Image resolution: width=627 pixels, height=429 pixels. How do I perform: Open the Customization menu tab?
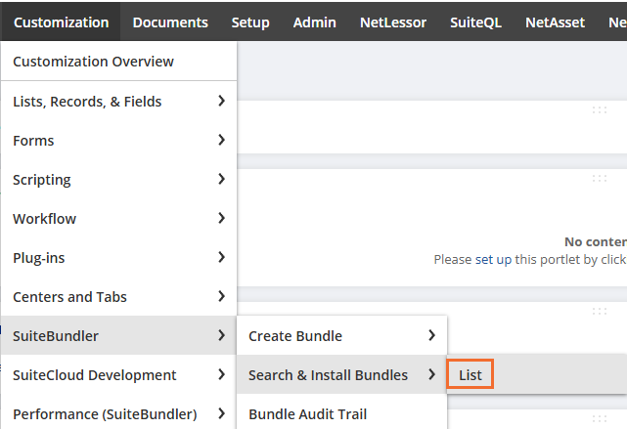pos(61,22)
